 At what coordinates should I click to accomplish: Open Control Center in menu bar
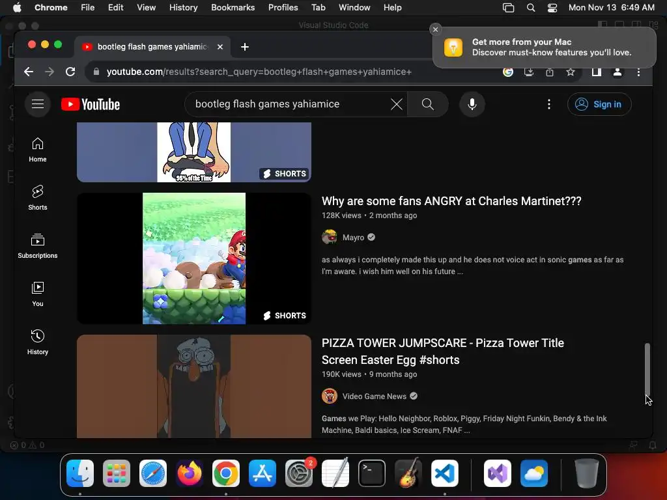pyautogui.click(x=552, y=8)
